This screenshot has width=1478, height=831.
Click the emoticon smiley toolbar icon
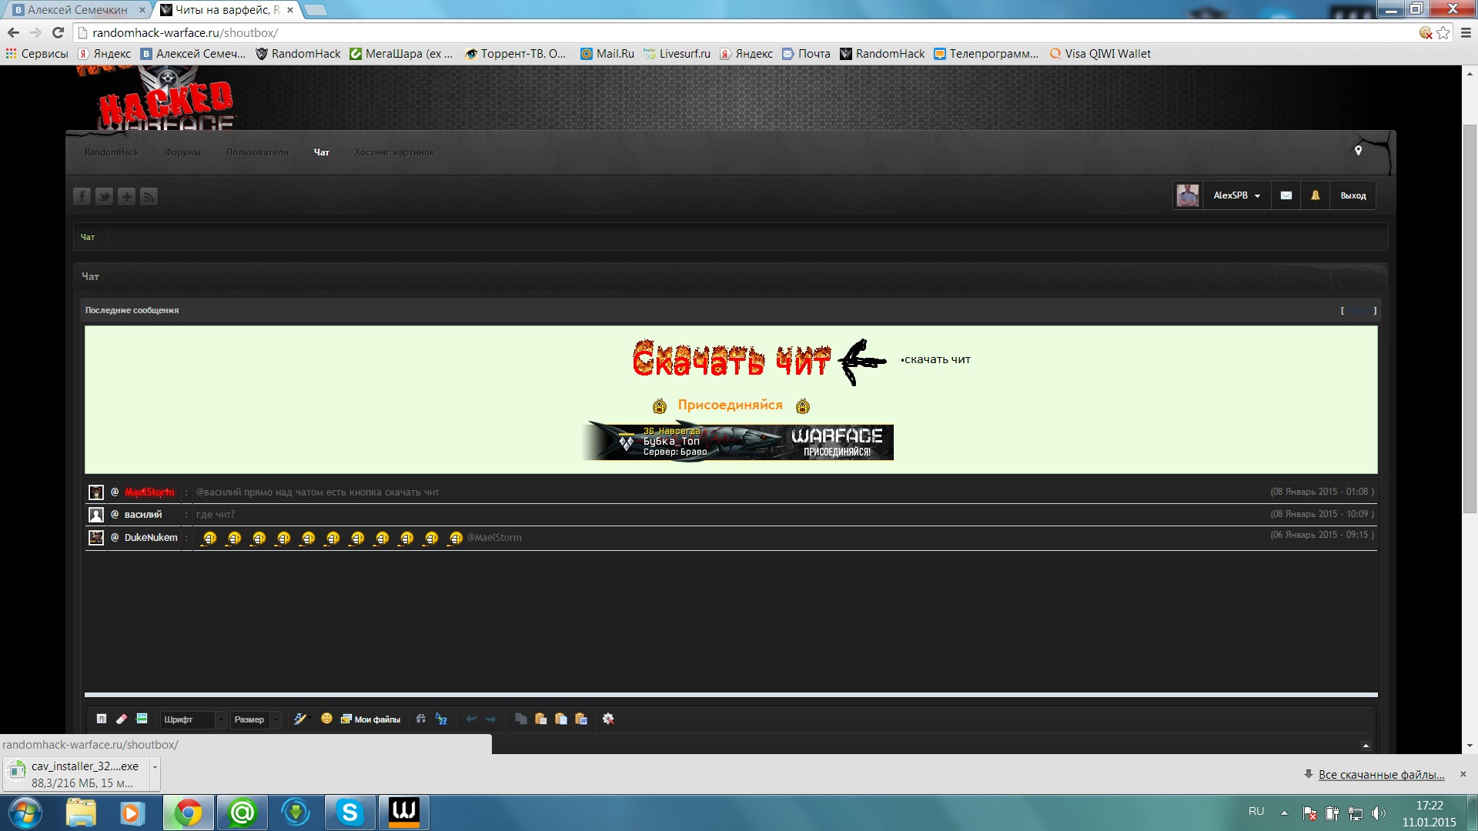click(326, 719)
